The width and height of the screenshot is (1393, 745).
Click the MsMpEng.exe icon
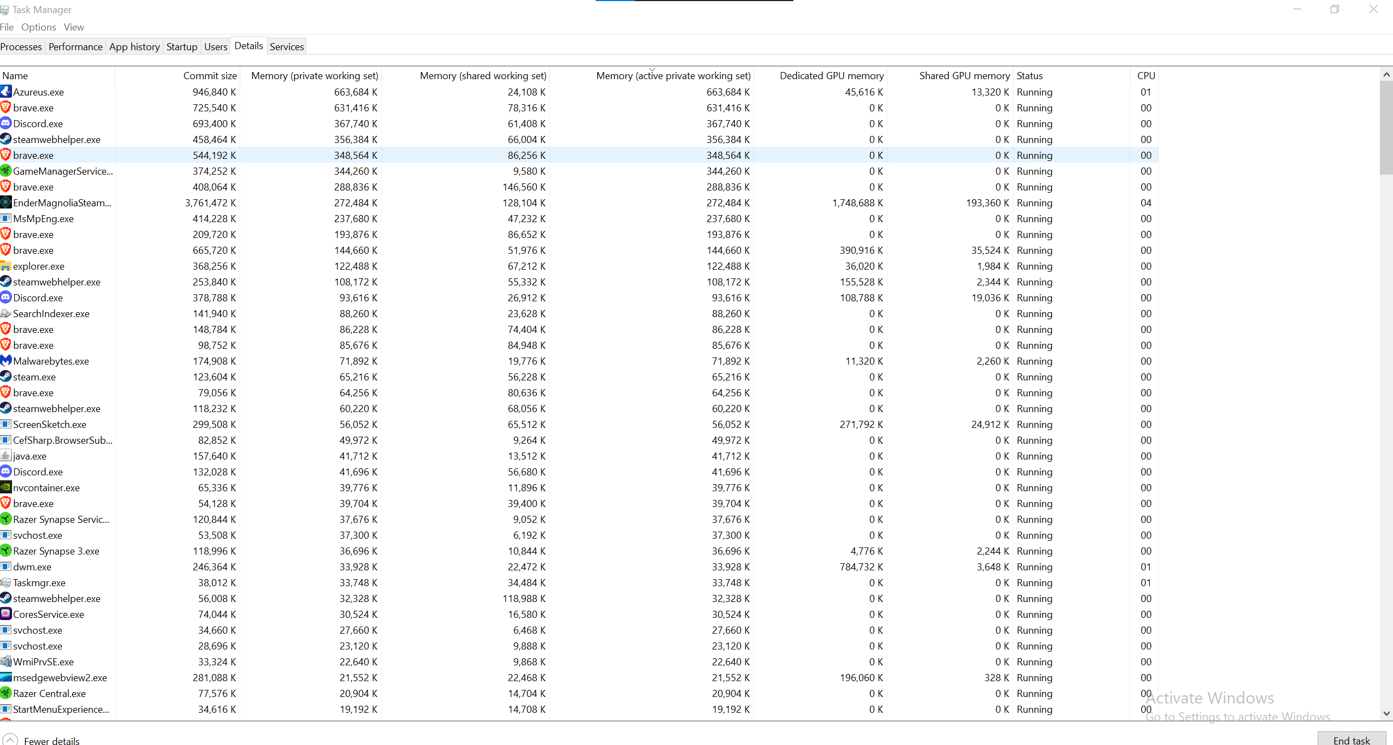pyautogui.click(x=6, y=218)
